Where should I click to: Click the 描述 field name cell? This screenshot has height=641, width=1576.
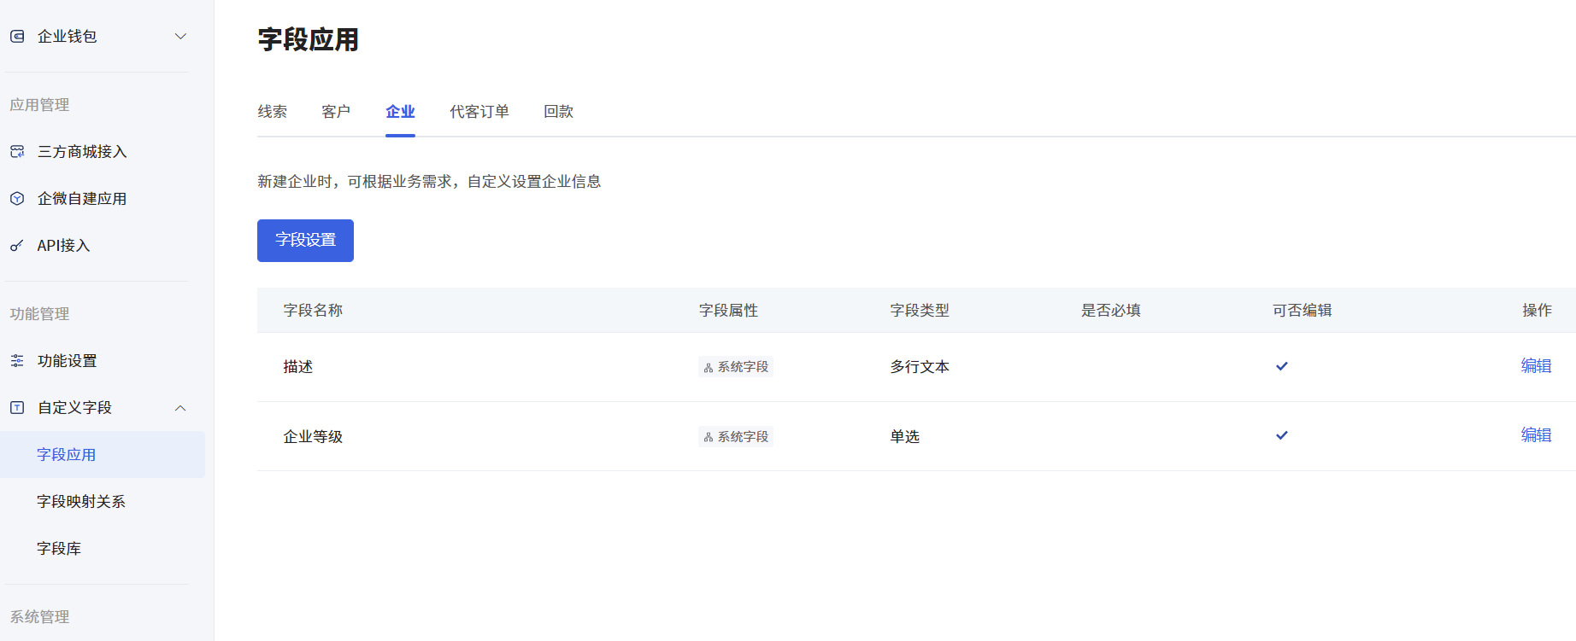pos(298,367)
